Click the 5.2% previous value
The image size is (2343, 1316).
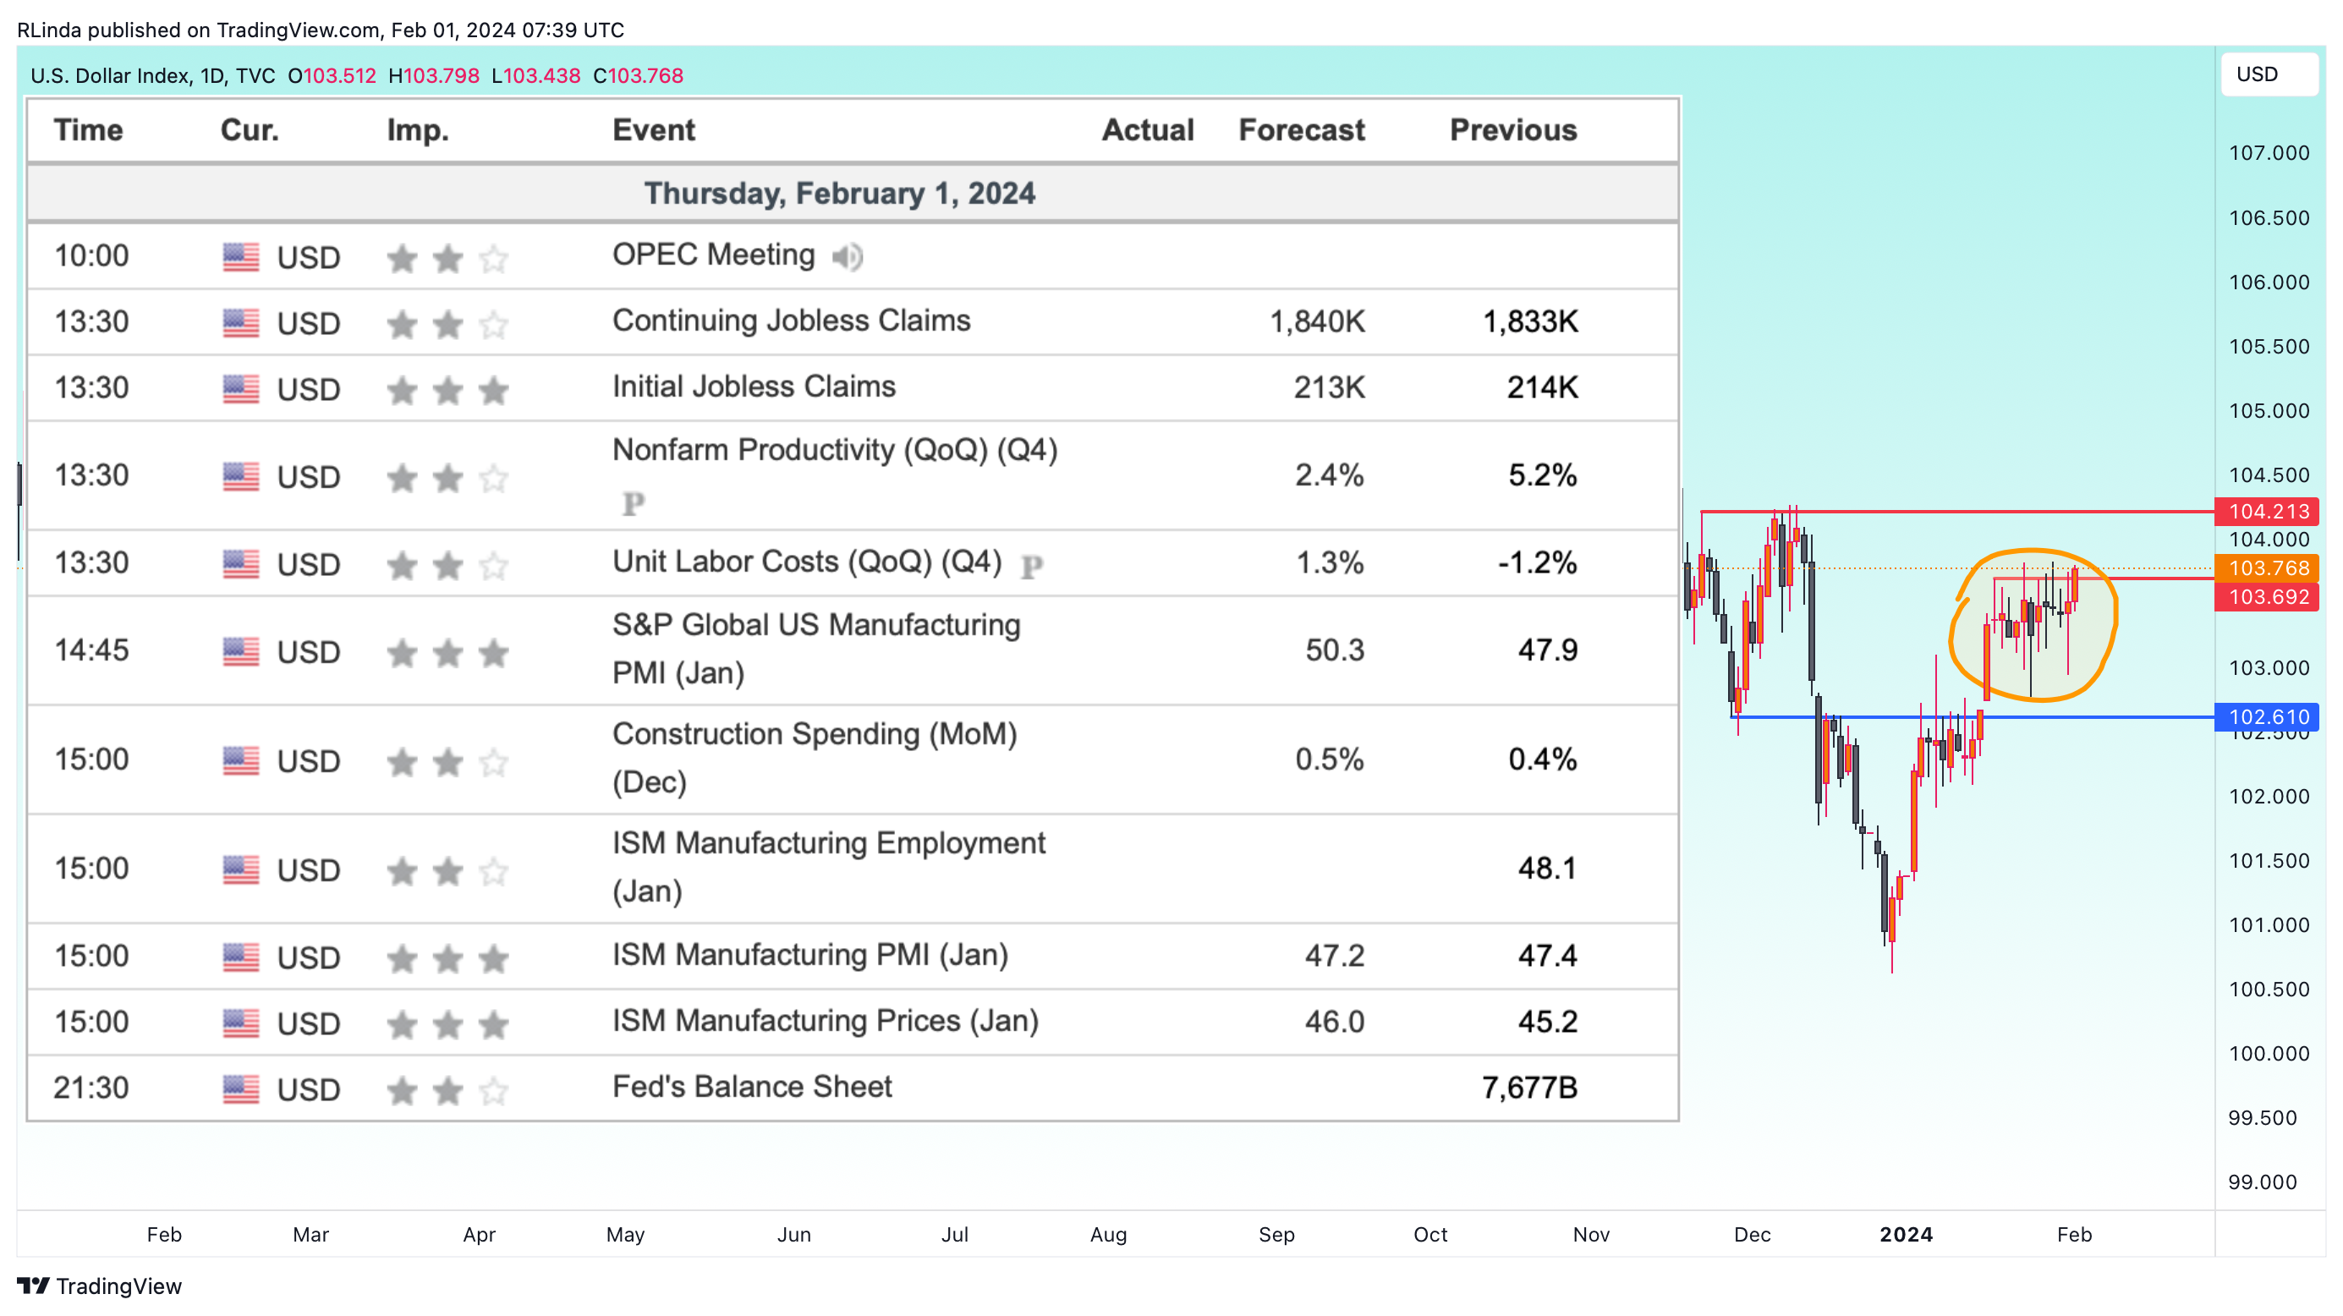click(x=1543, y=475)
